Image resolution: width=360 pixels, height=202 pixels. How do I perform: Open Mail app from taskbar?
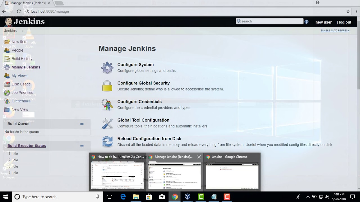162,197
